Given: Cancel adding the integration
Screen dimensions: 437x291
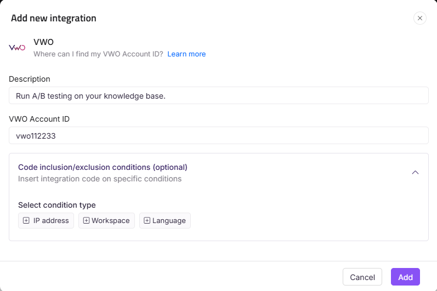Looking at the screenshot, I should tap(362, 277).
